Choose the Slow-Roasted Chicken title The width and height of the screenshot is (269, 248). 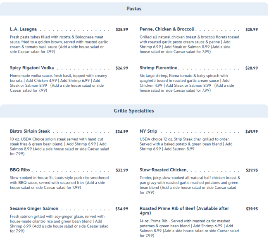click(x=163, y=170)
